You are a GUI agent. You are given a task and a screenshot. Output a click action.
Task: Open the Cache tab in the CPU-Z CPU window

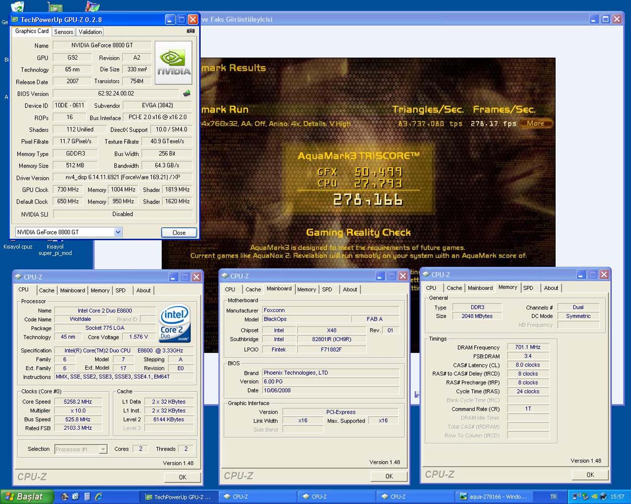(x=47, y=290)
